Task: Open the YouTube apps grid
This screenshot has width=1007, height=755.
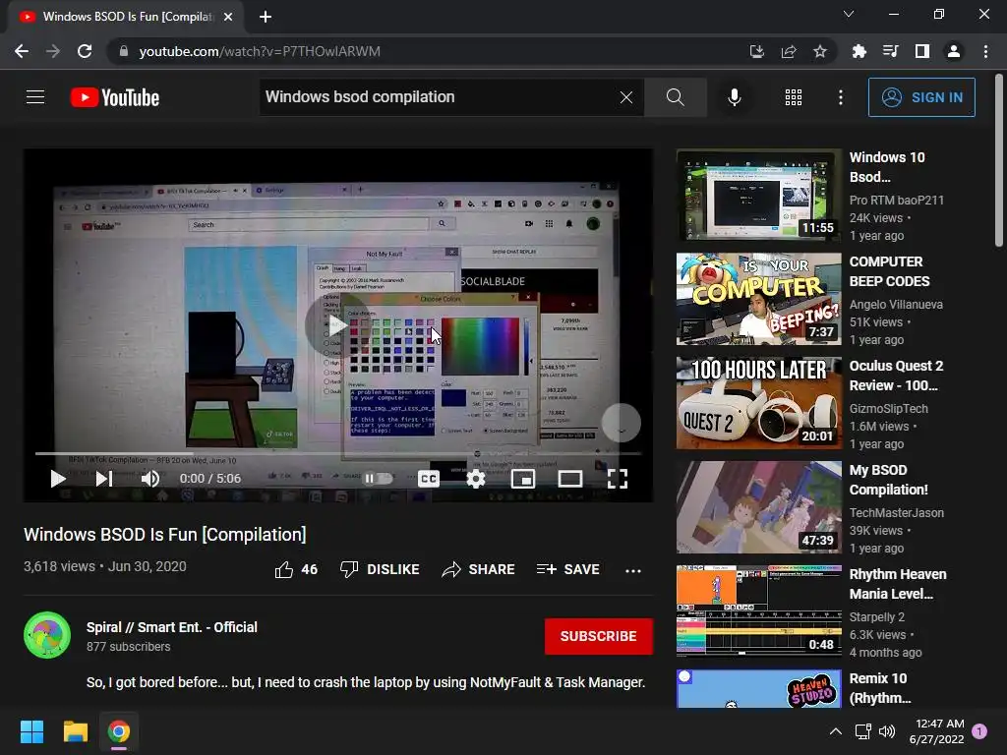Action: (x=794, y=97)
